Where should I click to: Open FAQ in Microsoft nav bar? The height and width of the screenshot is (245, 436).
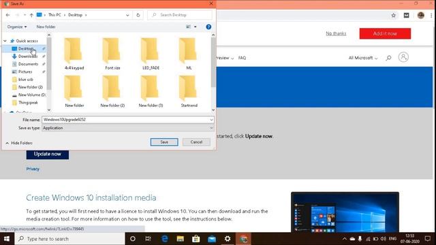pyautogui.click(x=242, y=58)
